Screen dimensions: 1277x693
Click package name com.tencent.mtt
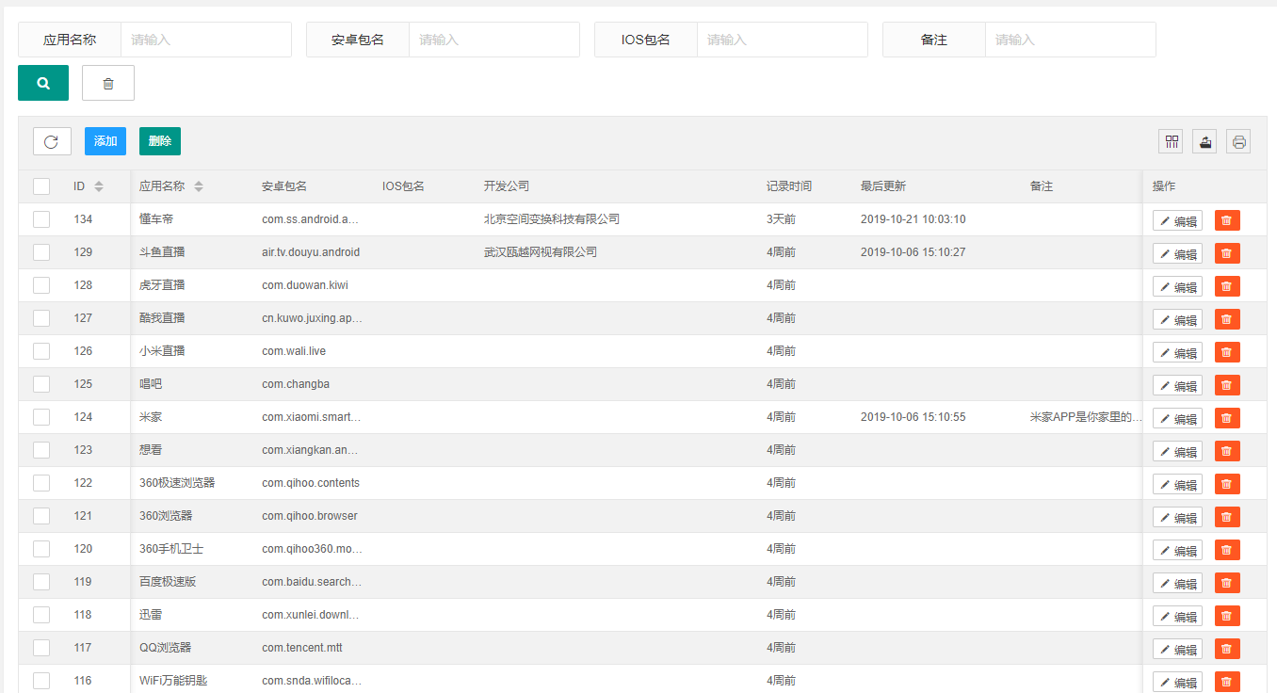pos(301,648)
